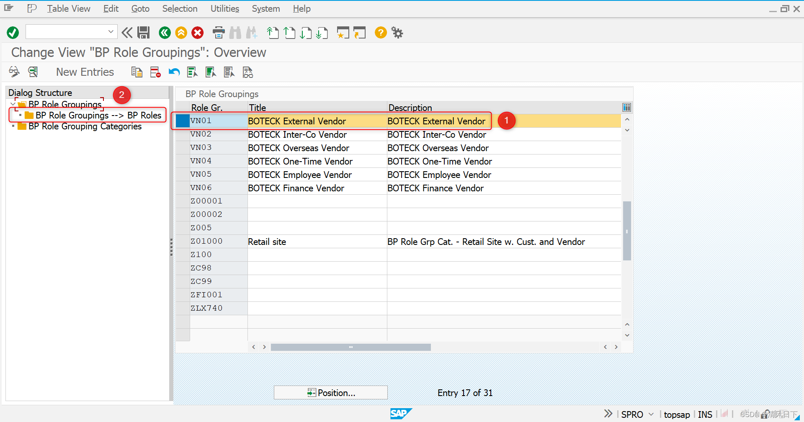Click the green Back arrow icon
Image resolution: width=804 pixels, height=422 pixels.
pyautogui.click(x=165, y=33)
